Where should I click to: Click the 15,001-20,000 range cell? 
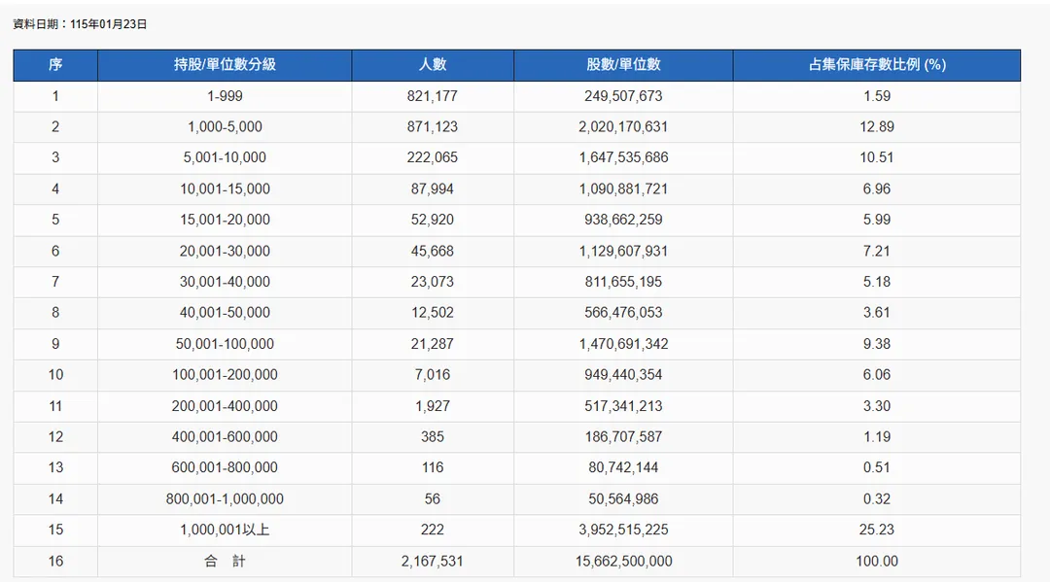225,221
